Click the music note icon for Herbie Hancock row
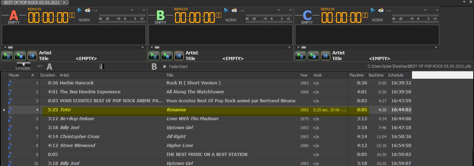This screenshot has width=474, height=166. 10,83
